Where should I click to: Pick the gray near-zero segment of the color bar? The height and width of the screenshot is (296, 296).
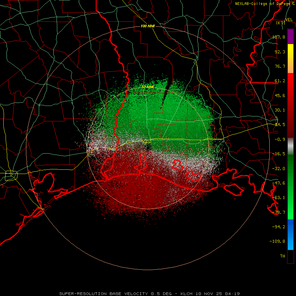coord(290,146)
